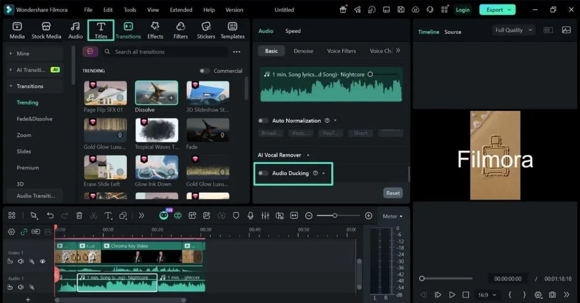
Task: Open the gift icon in title bar
Action: point(343,10)
